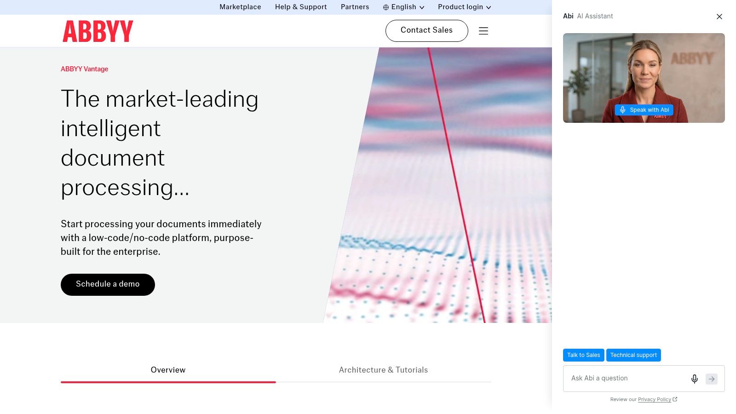Open the hamburger navigation menu

483,31
